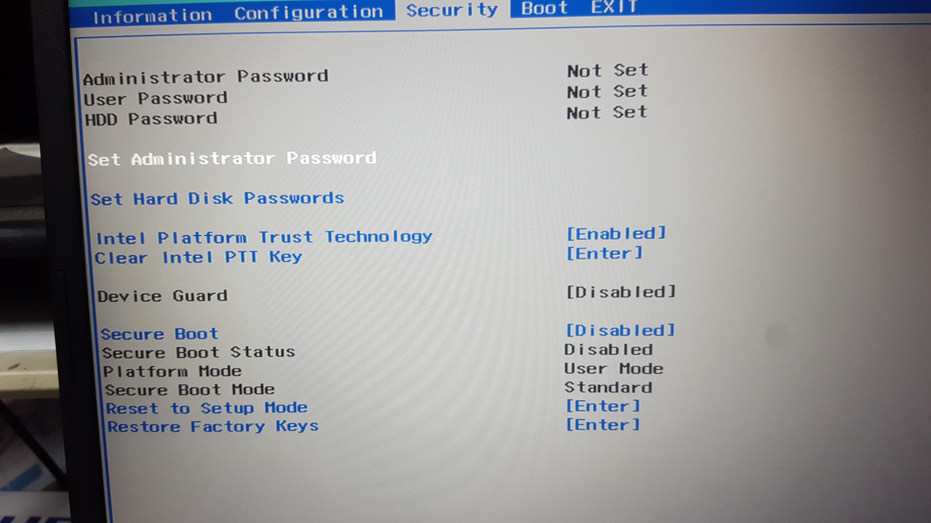Select Reset to Setup Mode label
This screenshot has height=523, width=931.
(206, 408)
